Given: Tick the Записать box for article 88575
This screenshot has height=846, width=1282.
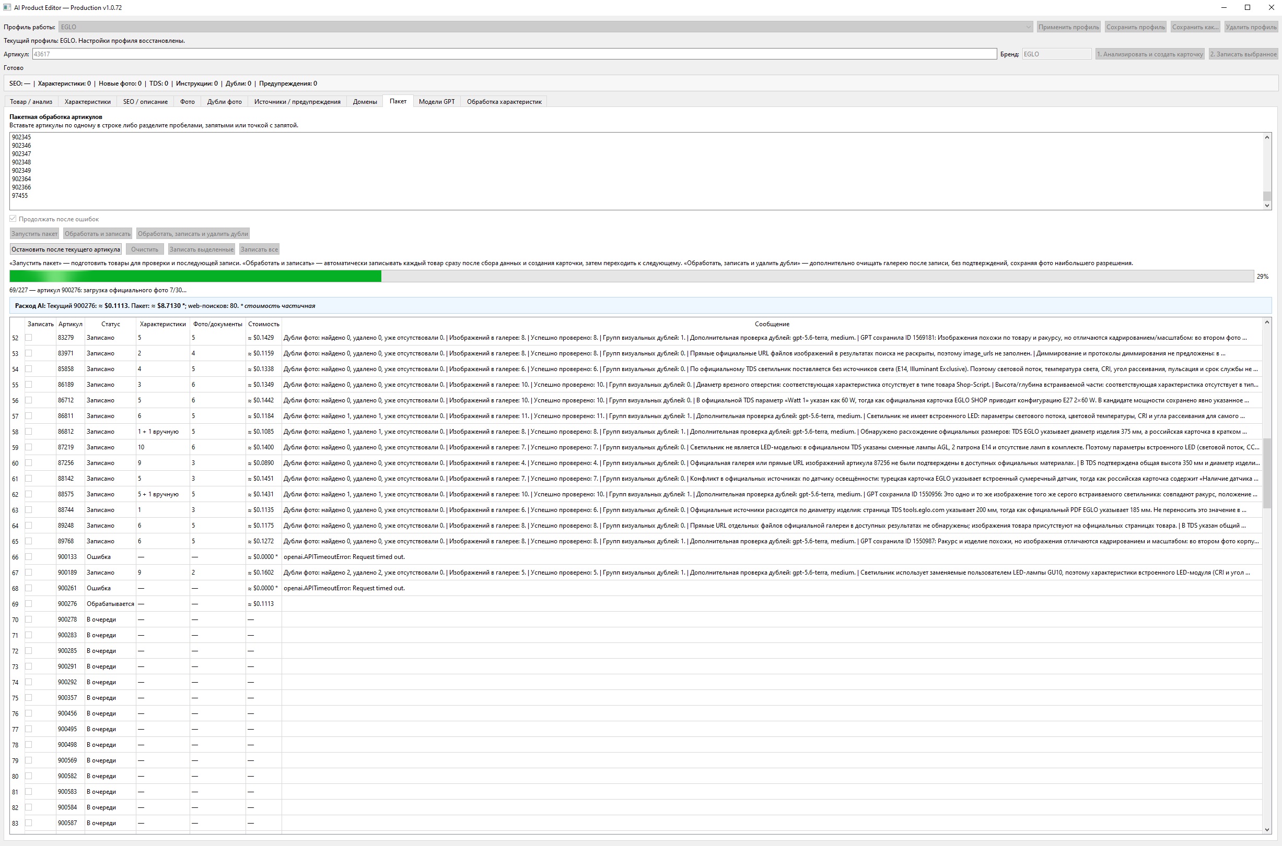Looking at the screenshot, I should point(29,494).
